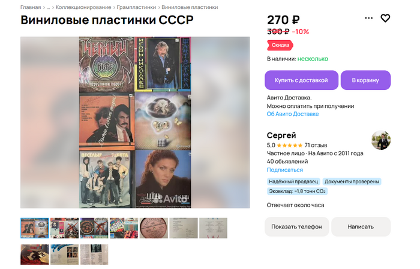Open Об Авито Доставке link

(x=293, y=114)
